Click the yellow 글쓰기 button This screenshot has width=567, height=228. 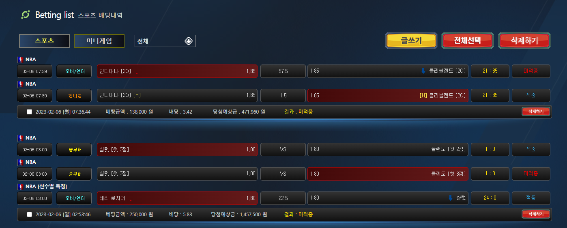point(411,41)
